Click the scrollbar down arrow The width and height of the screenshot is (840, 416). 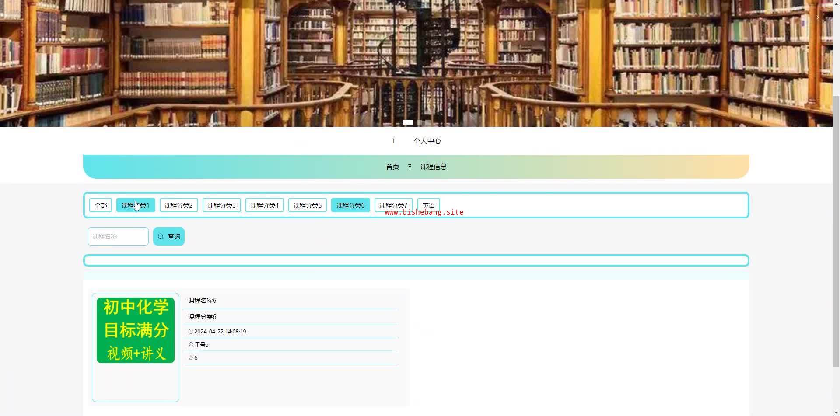836,412
